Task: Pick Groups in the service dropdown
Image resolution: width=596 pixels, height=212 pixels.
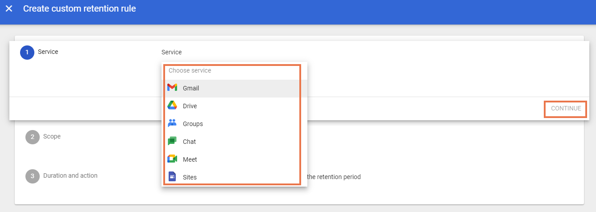Action: pyautogui.click(x=193, y=124)
